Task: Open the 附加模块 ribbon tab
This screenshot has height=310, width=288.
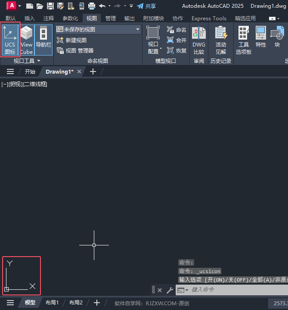Action: [154, 19]
